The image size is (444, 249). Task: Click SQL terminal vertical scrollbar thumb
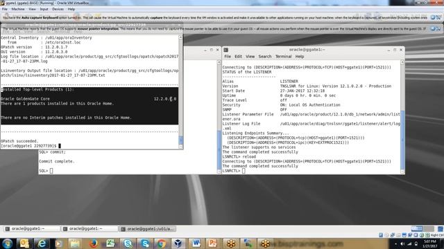click(x=219, y=149)
